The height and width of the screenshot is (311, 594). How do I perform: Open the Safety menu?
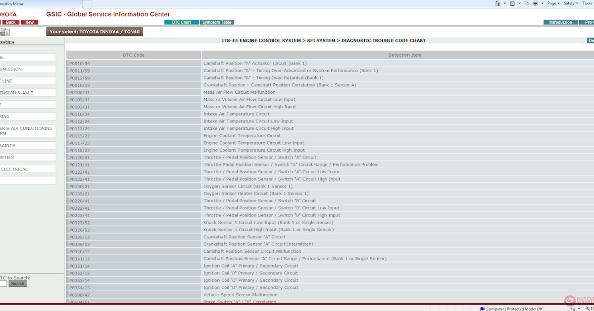(571, 3)
